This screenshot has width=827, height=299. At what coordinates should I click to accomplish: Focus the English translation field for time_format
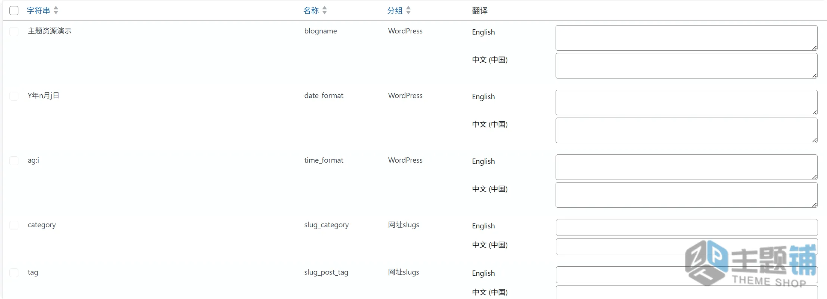(687, 167)
